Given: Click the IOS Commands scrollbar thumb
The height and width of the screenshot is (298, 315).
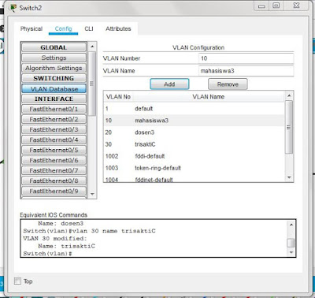Looking at the screenshot, I should point(291,243).
